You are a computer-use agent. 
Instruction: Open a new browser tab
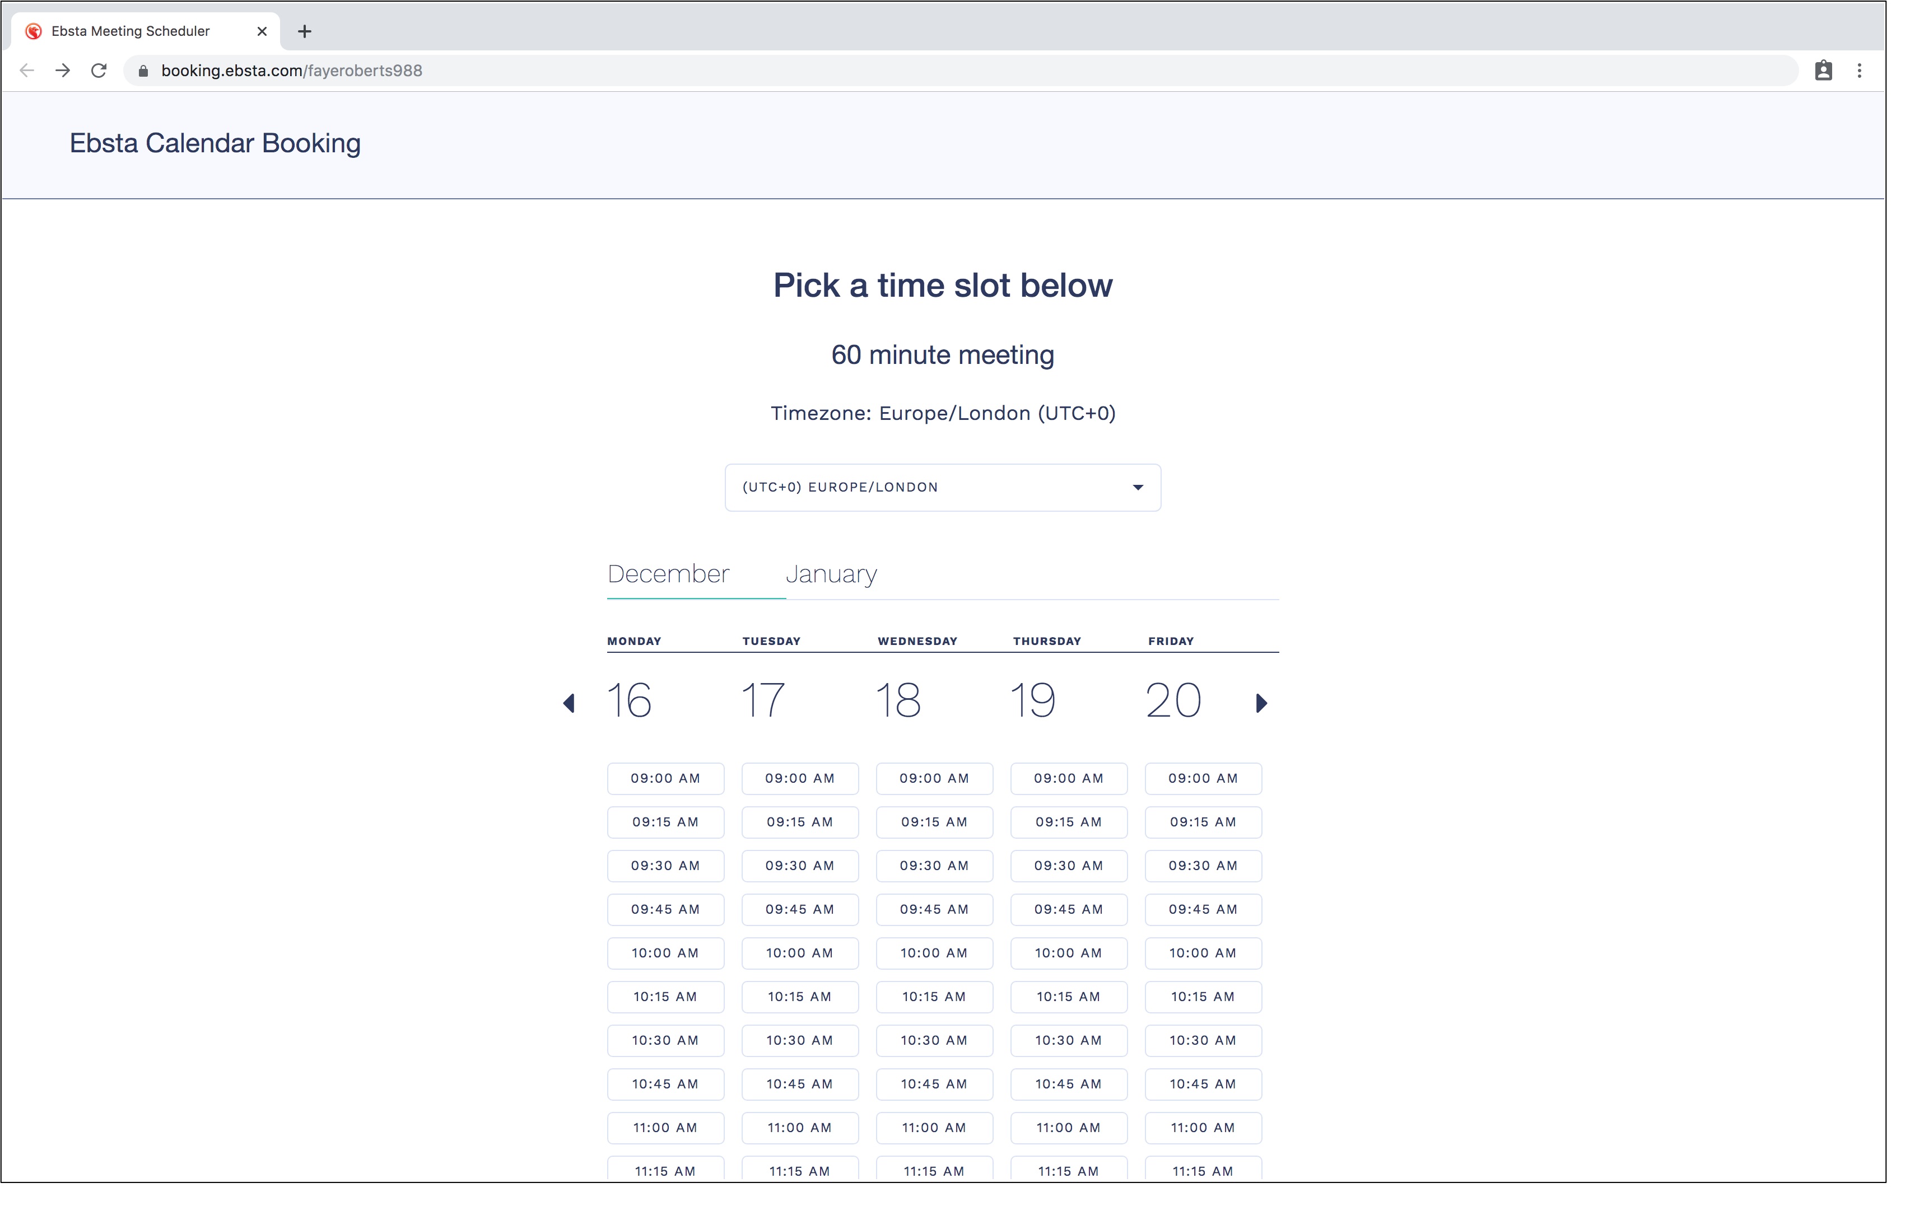tap(305, 31)
